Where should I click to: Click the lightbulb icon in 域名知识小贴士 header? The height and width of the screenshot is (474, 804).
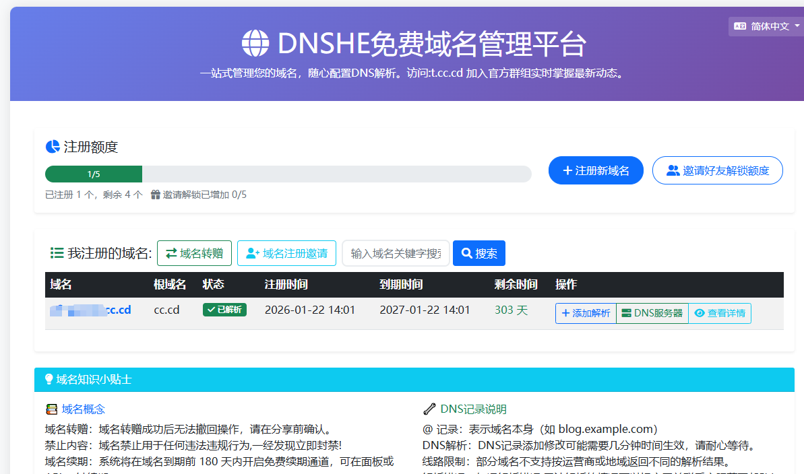49,379
